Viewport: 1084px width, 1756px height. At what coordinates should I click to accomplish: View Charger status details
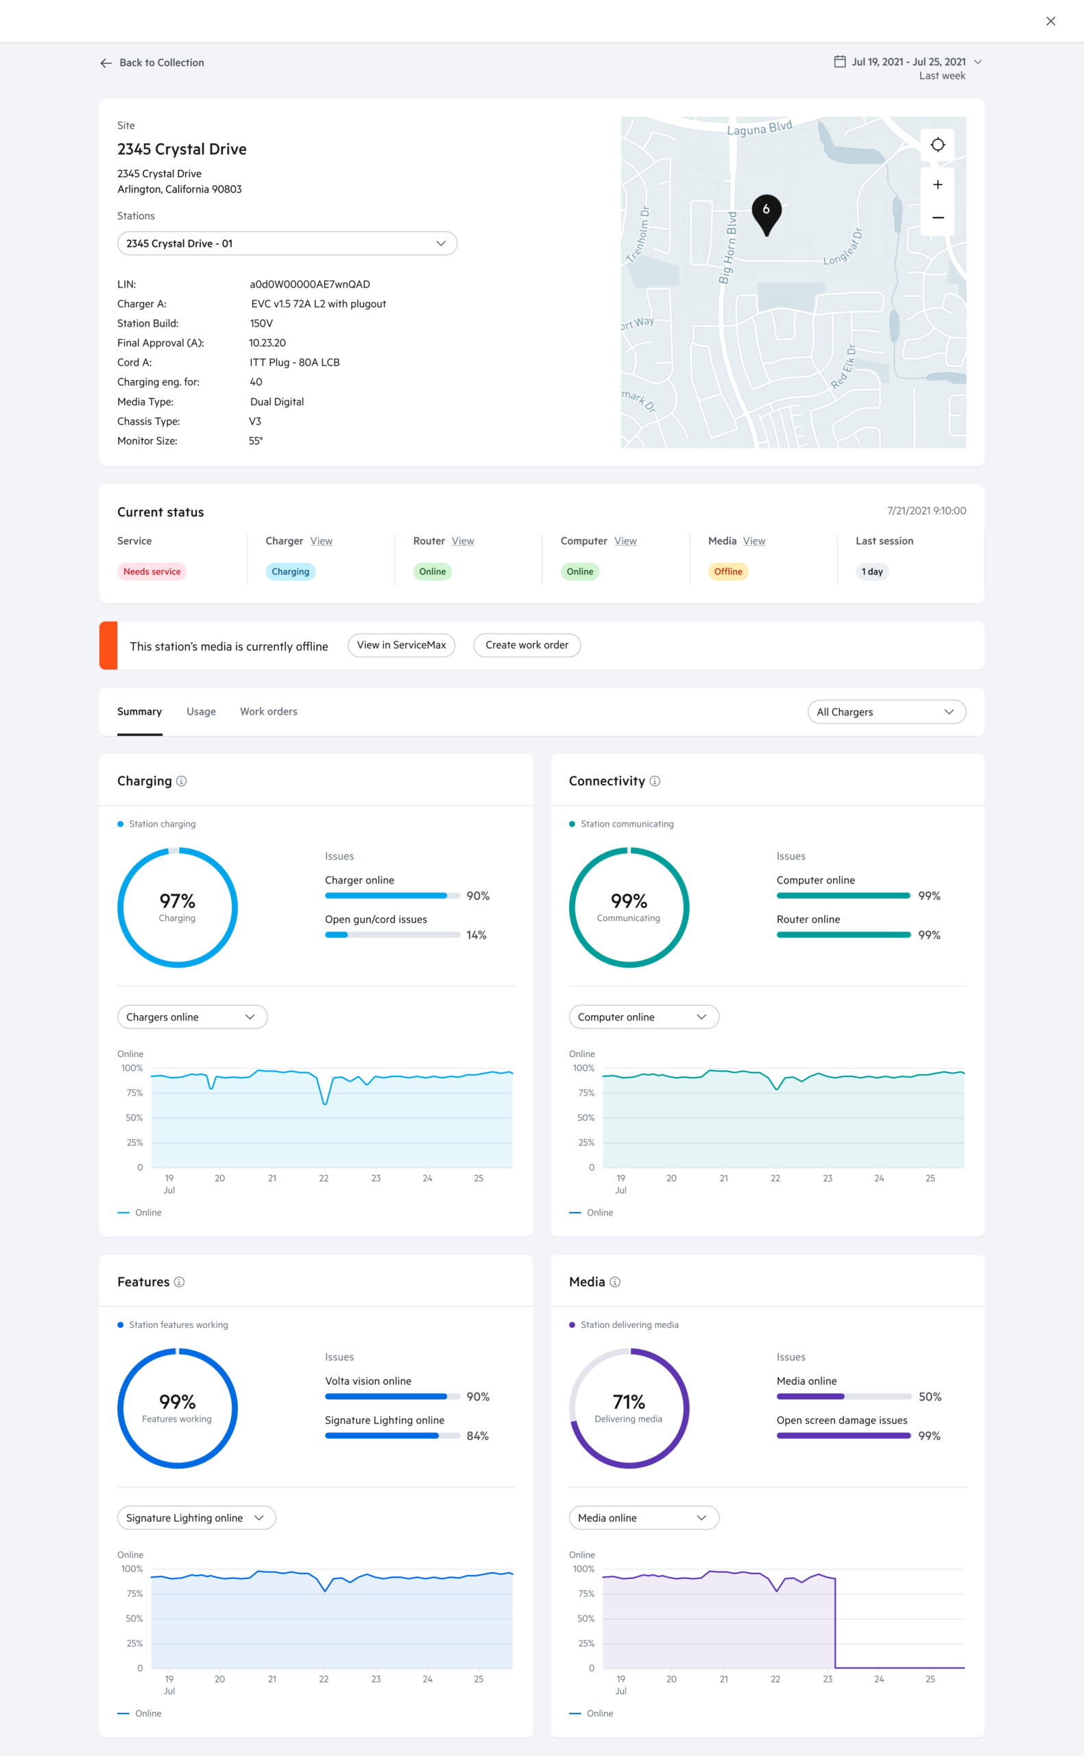pyautogui.click(x=321, y=541)
